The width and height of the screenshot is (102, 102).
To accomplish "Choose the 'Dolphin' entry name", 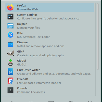I will [x=22, y=24].
